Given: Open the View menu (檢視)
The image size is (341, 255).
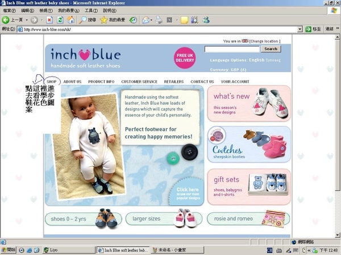Looking at the screenshot, I should (x=46, y=10).
